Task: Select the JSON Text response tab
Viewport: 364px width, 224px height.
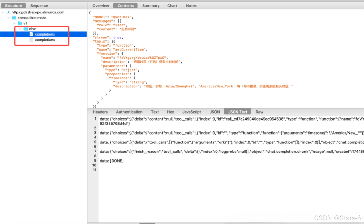Action: coord(237,112)
